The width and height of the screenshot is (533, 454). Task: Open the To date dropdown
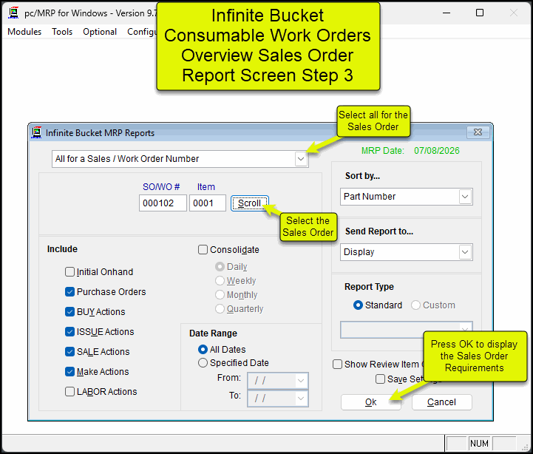pyautogui.click(x=301, y=399)
